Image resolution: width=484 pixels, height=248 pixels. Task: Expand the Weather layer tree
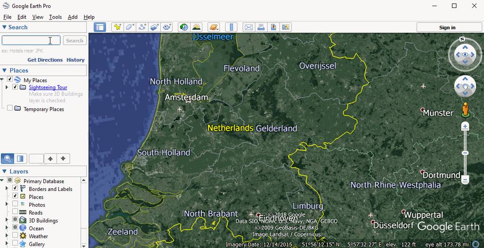(7, 235)
